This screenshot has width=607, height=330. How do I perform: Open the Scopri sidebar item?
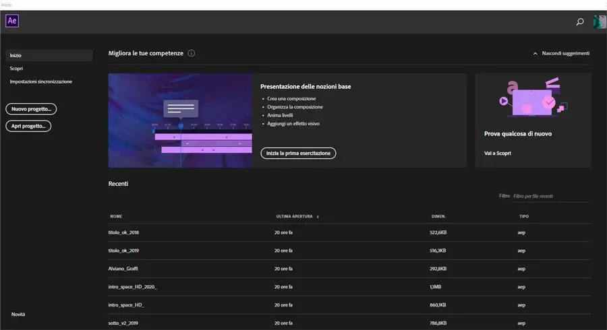[16, 69]
